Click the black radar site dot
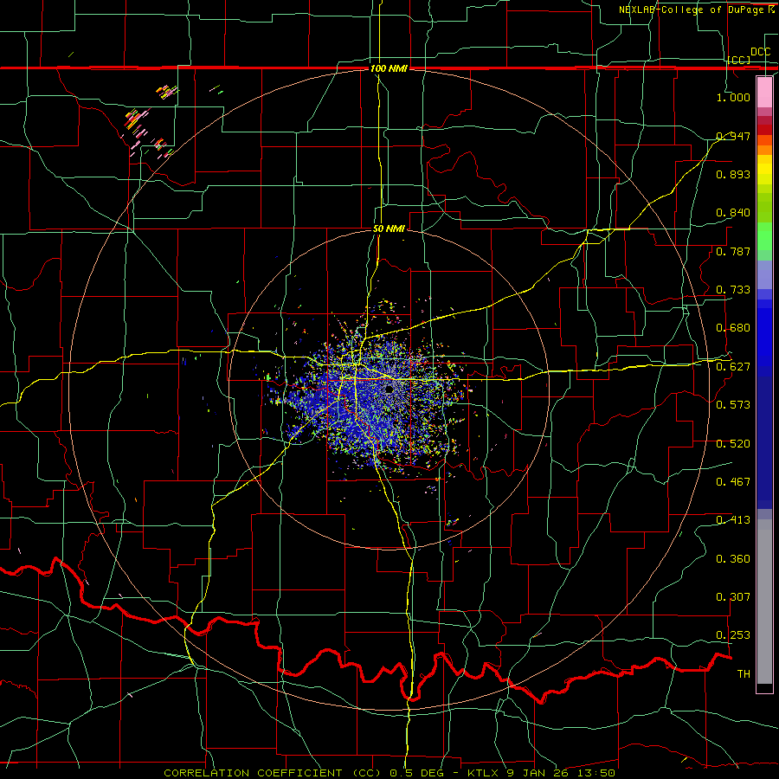The width and height of the screenshot is (779, 779). click(389, 389)
